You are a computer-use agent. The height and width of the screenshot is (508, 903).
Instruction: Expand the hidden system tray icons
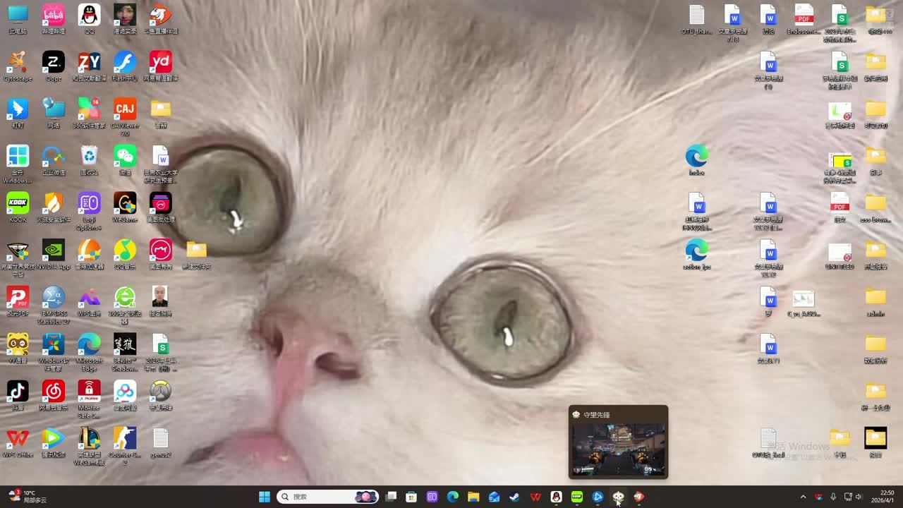point(803,497)
